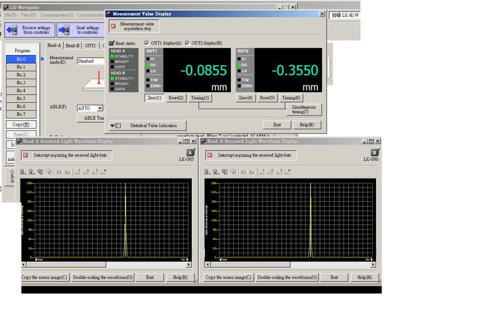Click the Receive settings from controller arrow icon
Viewport: 485px width, 313px height.
click(12, 31)
